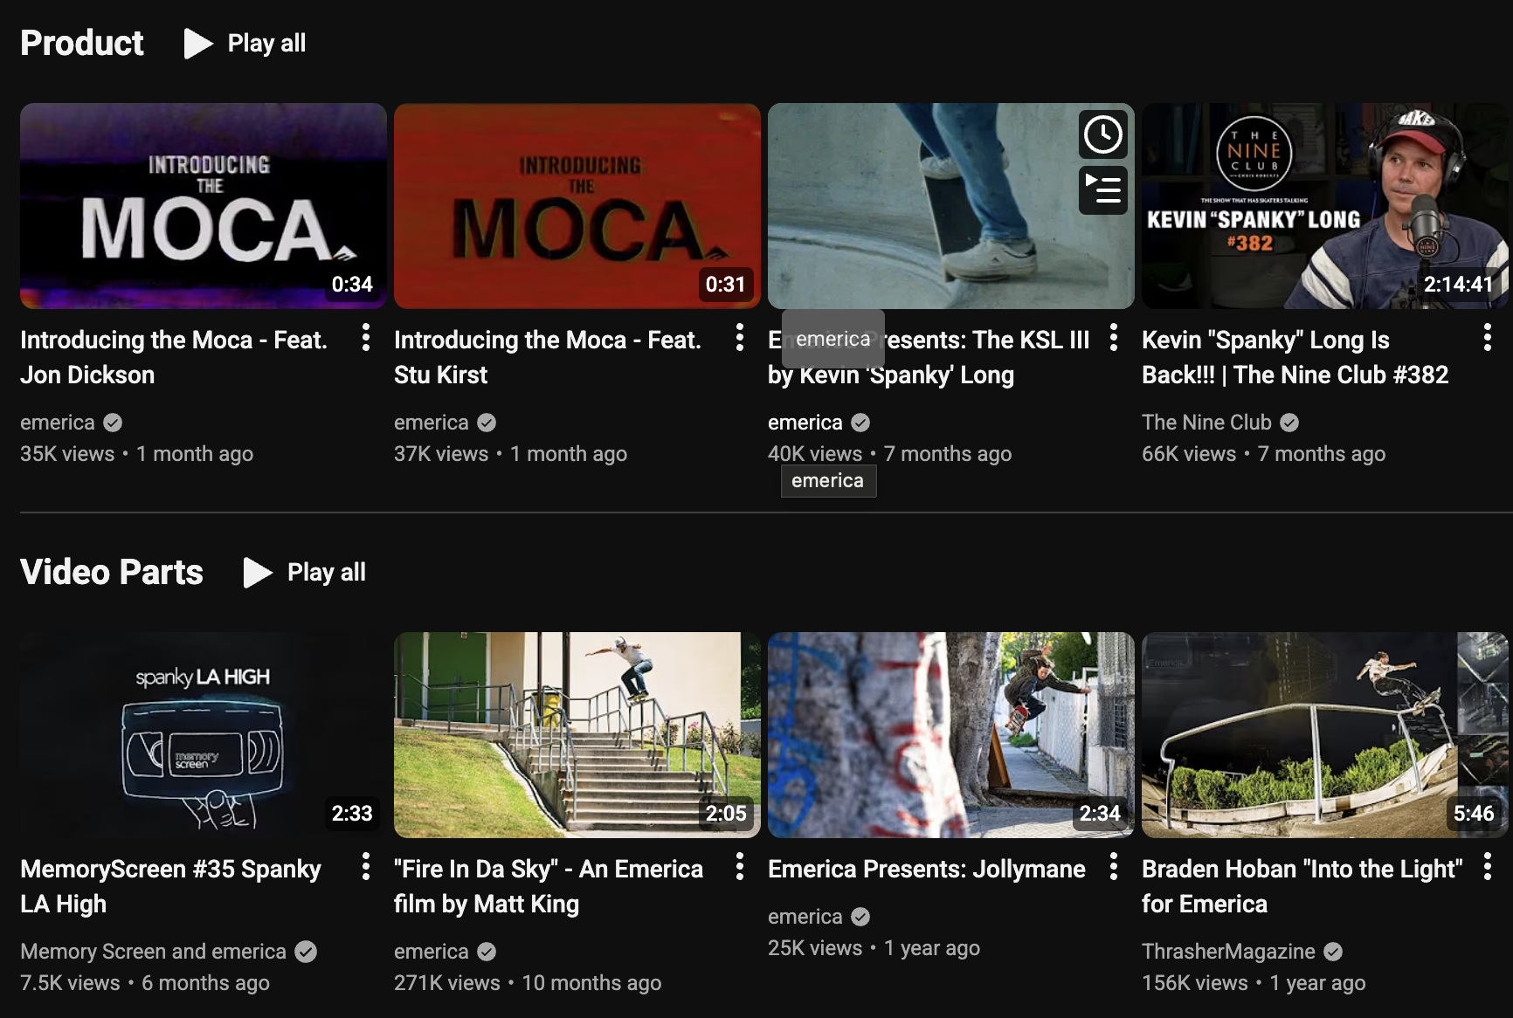Click '156K views • 1 year ago' text
This screenshot has width=1513, height=1018.
click(x=1254, y=983)
